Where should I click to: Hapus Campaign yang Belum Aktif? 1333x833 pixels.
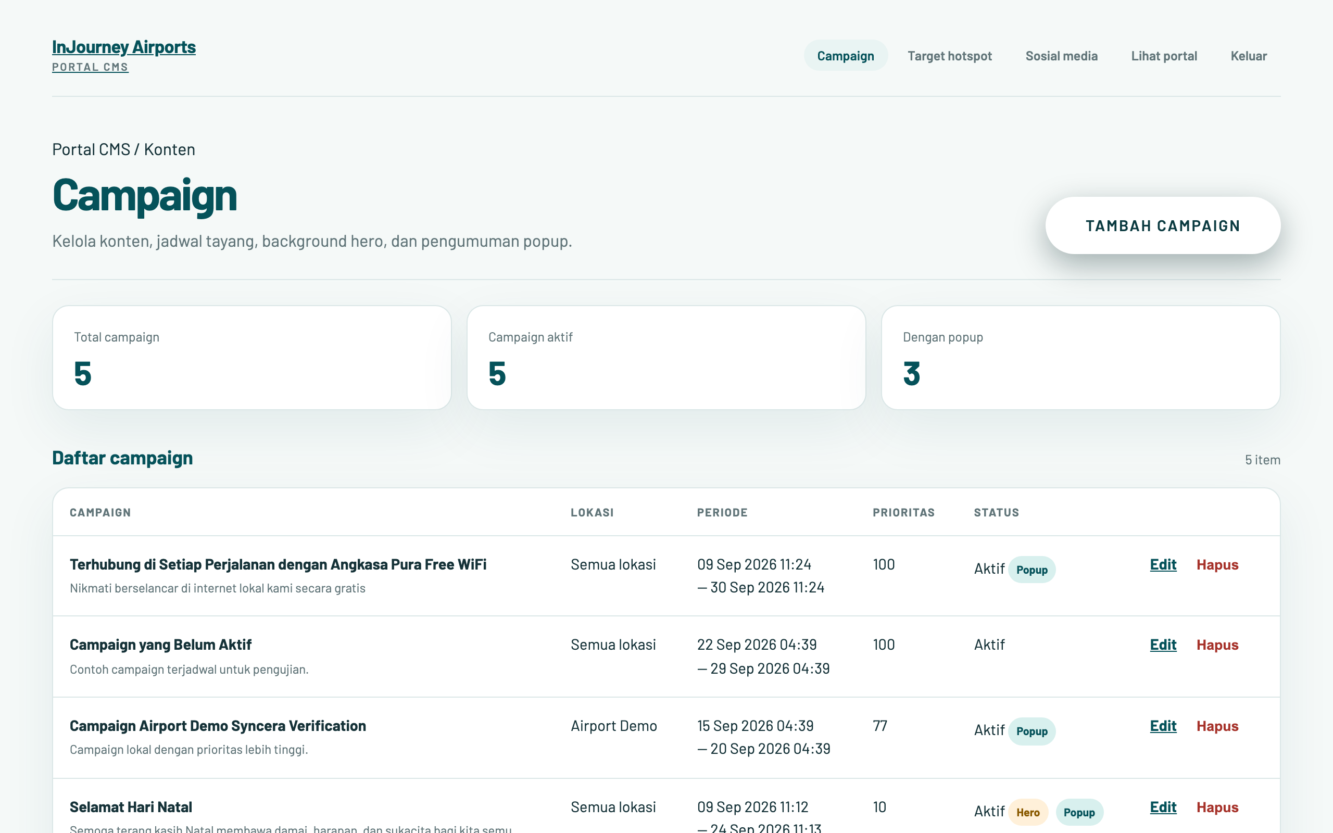[1217, 645]
